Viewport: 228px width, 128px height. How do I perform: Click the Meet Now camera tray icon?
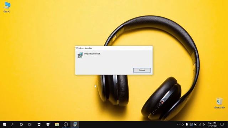point(183,124)
